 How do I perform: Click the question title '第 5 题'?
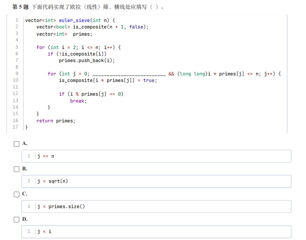point(20,7)
